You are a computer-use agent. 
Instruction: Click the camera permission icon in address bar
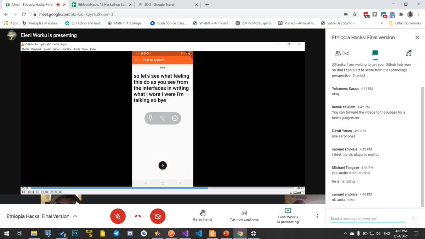(346, 15)
